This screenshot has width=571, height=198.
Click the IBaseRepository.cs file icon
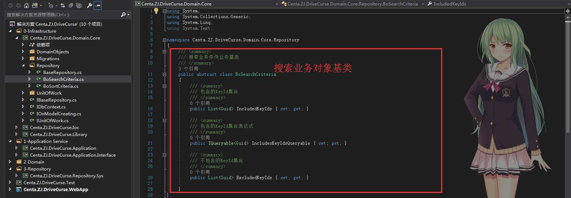pyautogui.click(x=32, y=100)
